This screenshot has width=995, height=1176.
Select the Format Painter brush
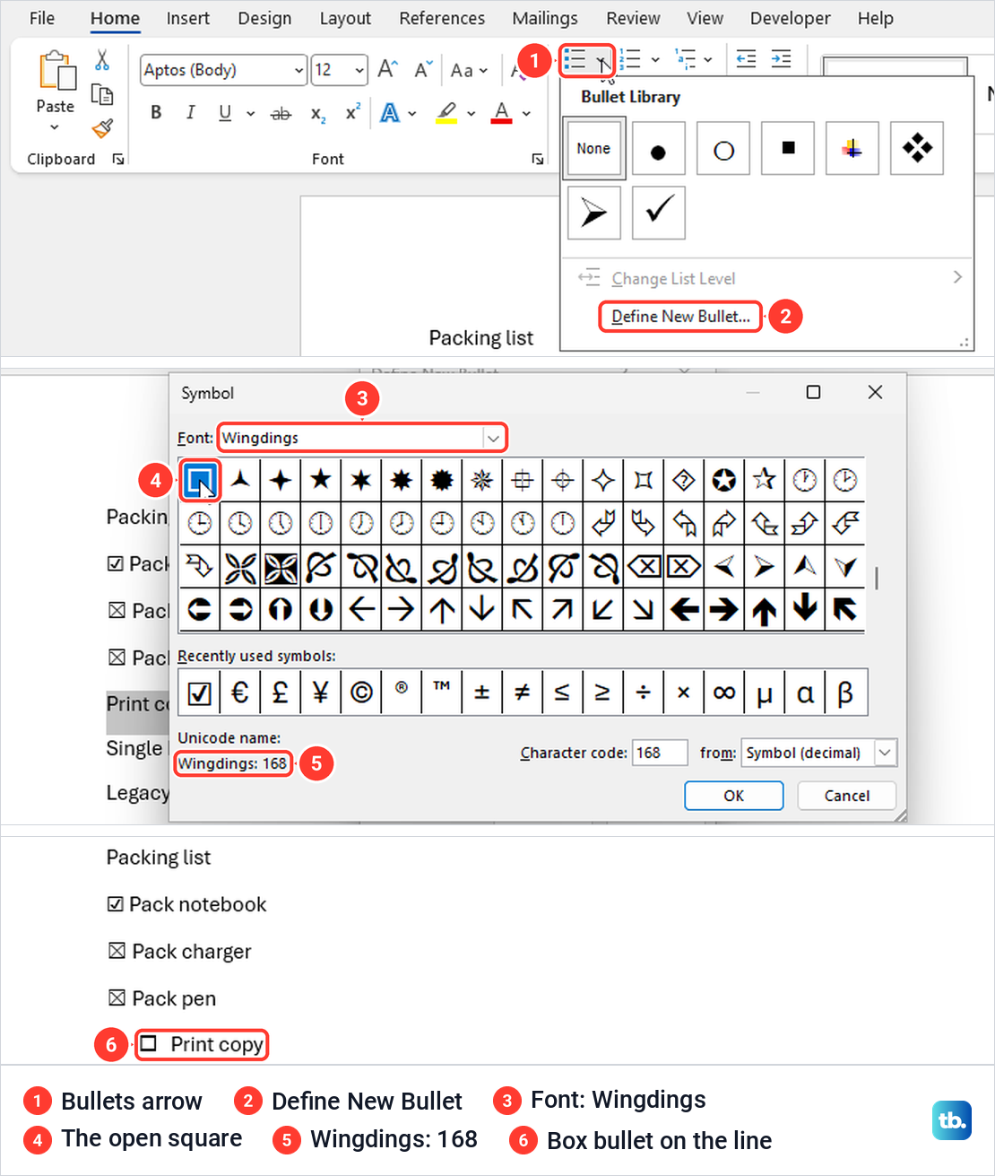coord(102,128)
